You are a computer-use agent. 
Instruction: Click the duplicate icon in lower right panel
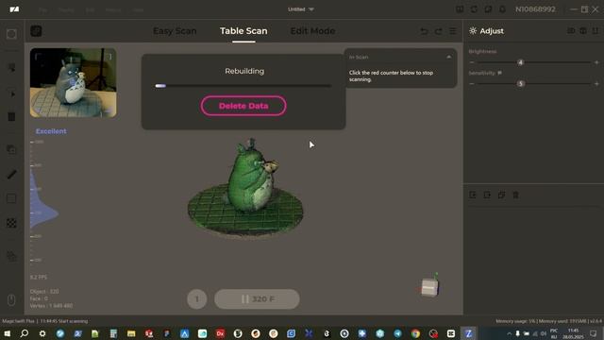point(501,195)
